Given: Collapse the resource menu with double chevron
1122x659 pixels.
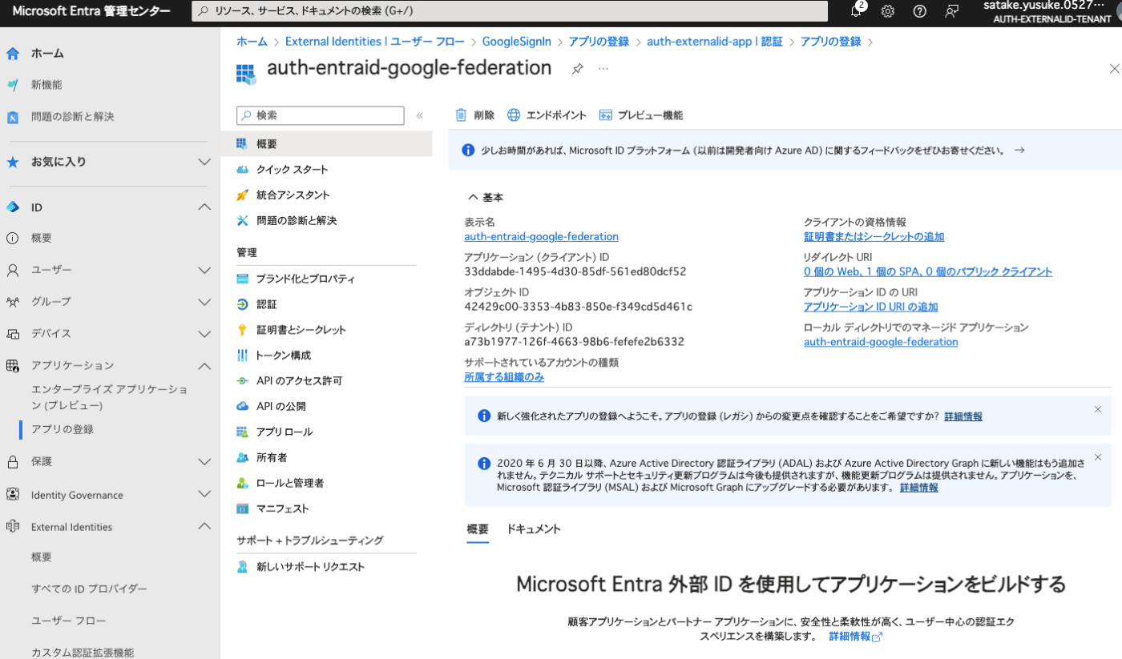Looking at the screenshot, I should 419,115.
